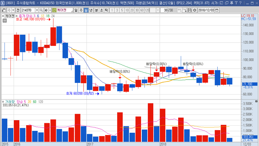
Task: Switch to the yearly 년 chart period
Action: pyautogui.click(x=91, y=10)
